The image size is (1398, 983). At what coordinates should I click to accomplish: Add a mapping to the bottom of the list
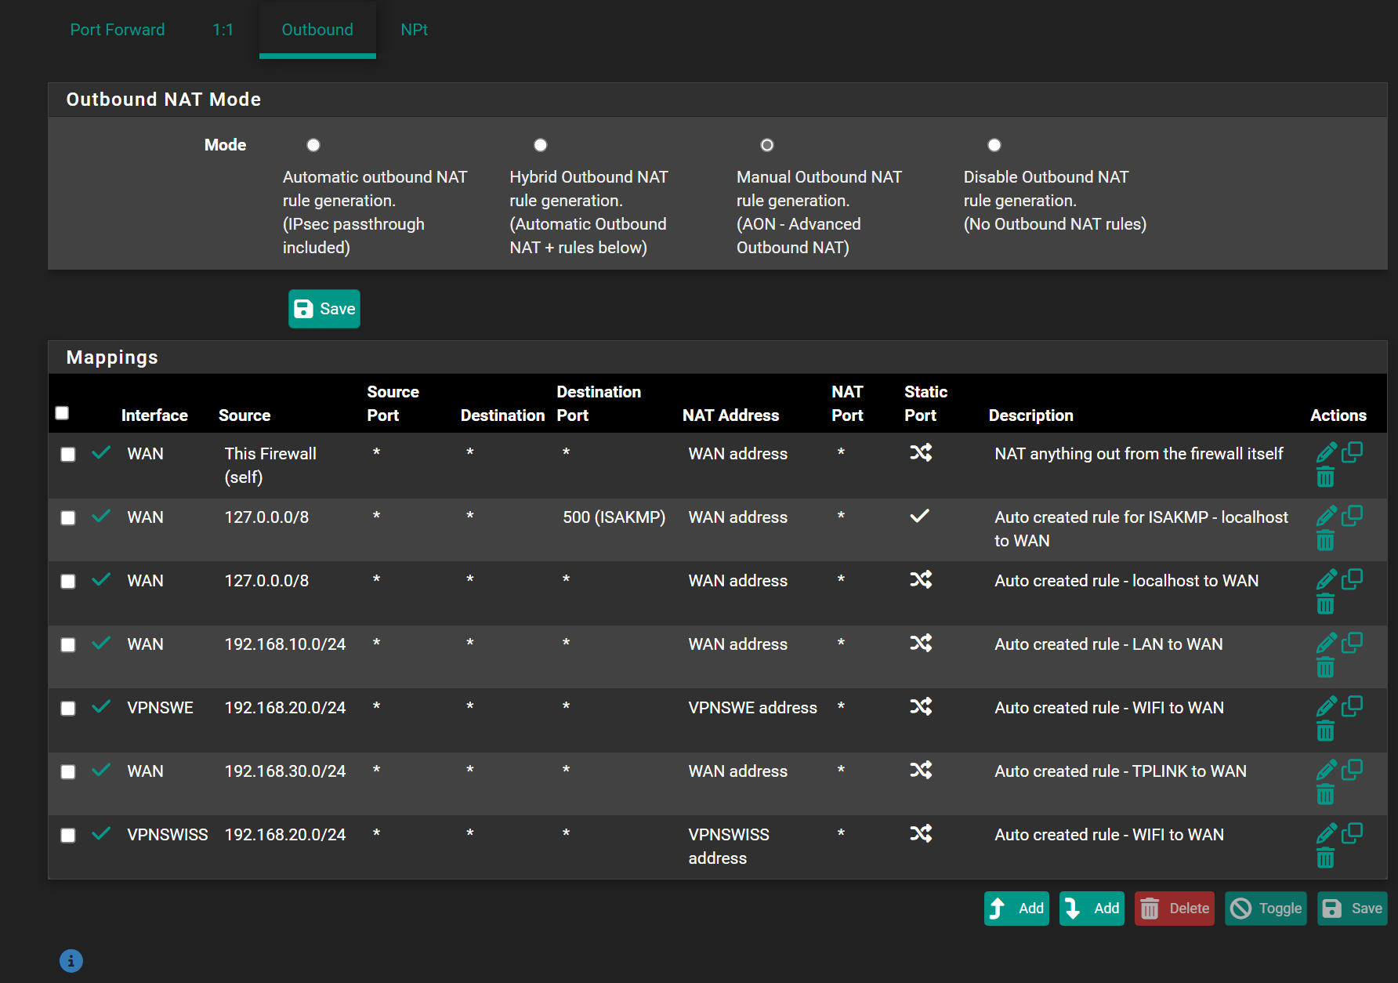1092,909
